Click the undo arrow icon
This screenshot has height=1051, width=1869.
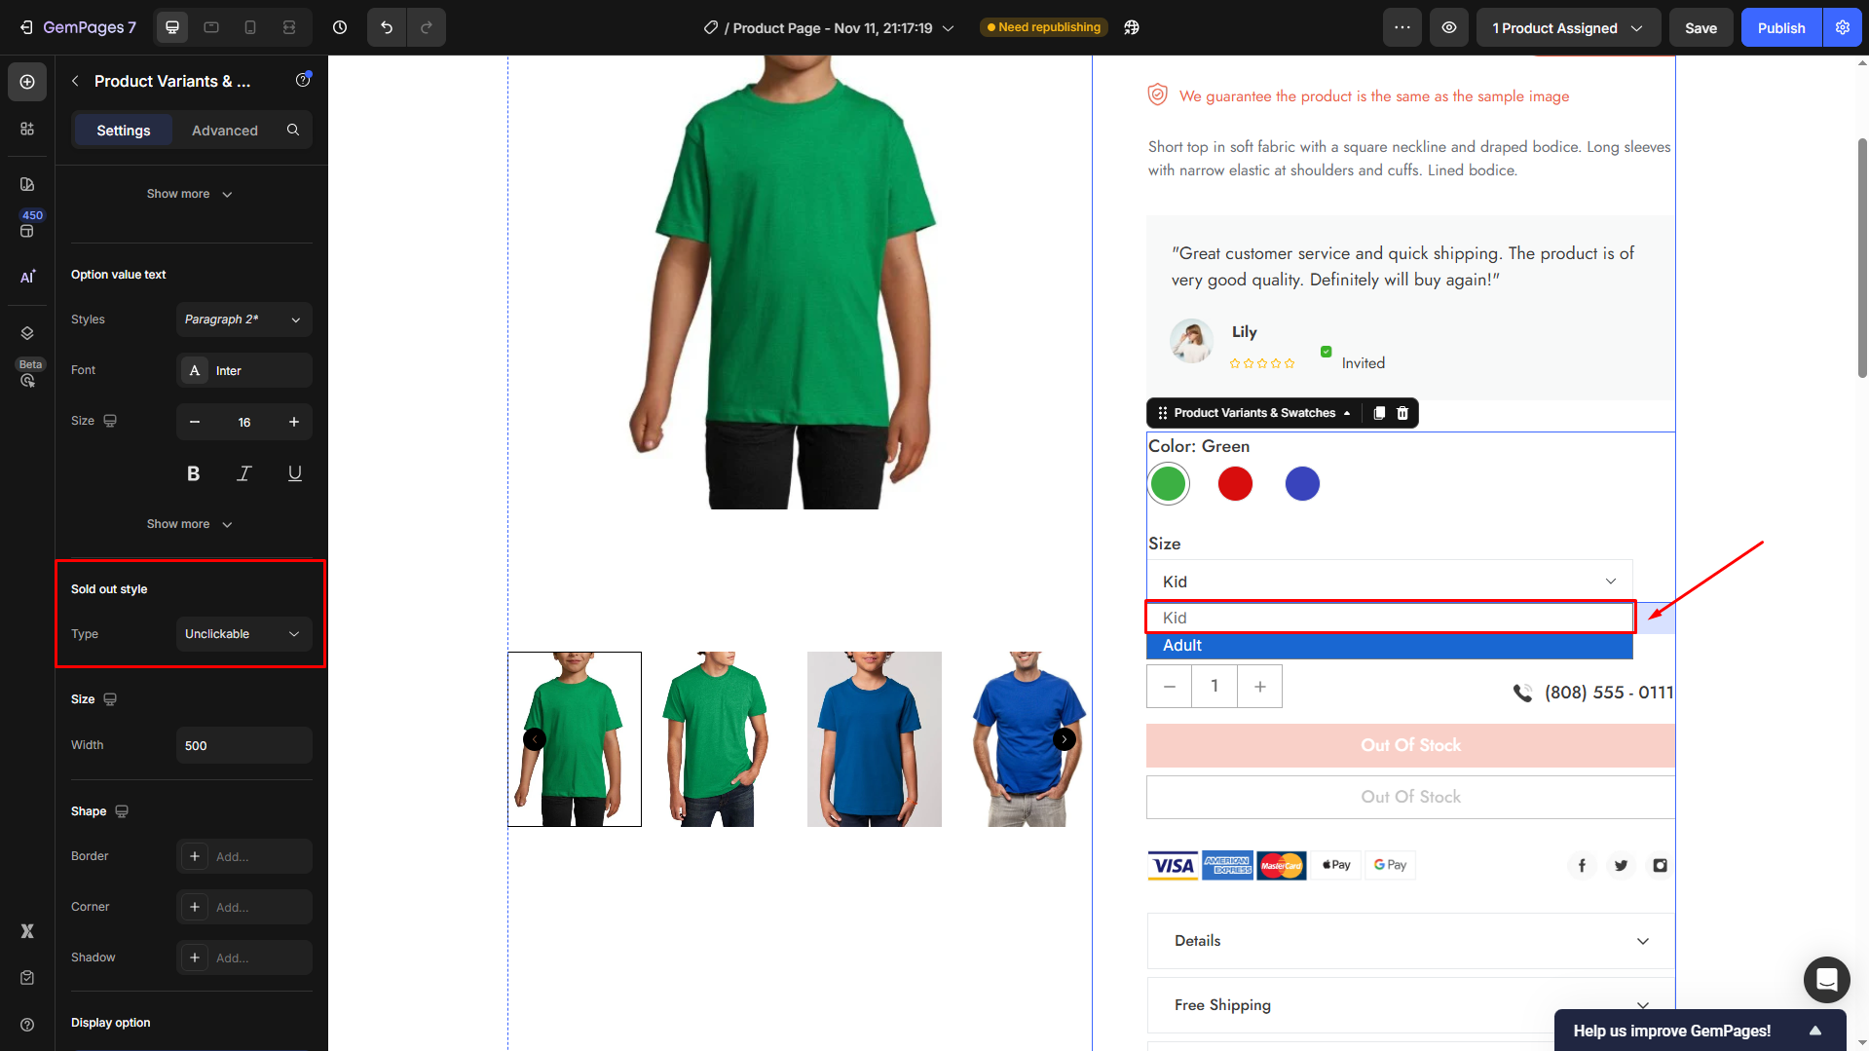tap(387, 27)
